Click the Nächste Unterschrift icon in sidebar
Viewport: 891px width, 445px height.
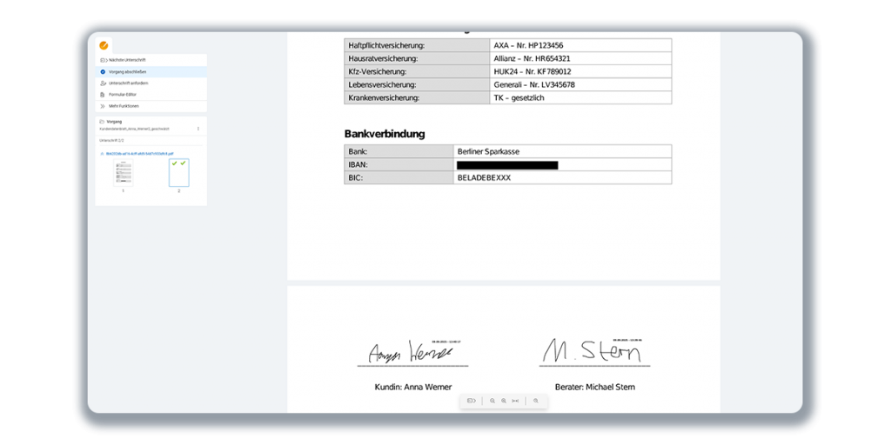pos(103,60)
